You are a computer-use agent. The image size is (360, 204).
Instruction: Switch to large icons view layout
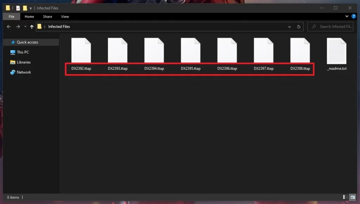[x=353, y=197]
